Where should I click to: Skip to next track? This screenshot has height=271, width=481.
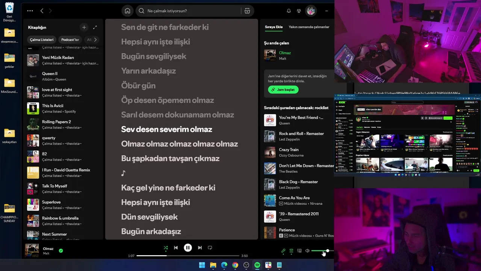(x=200, y=248)
